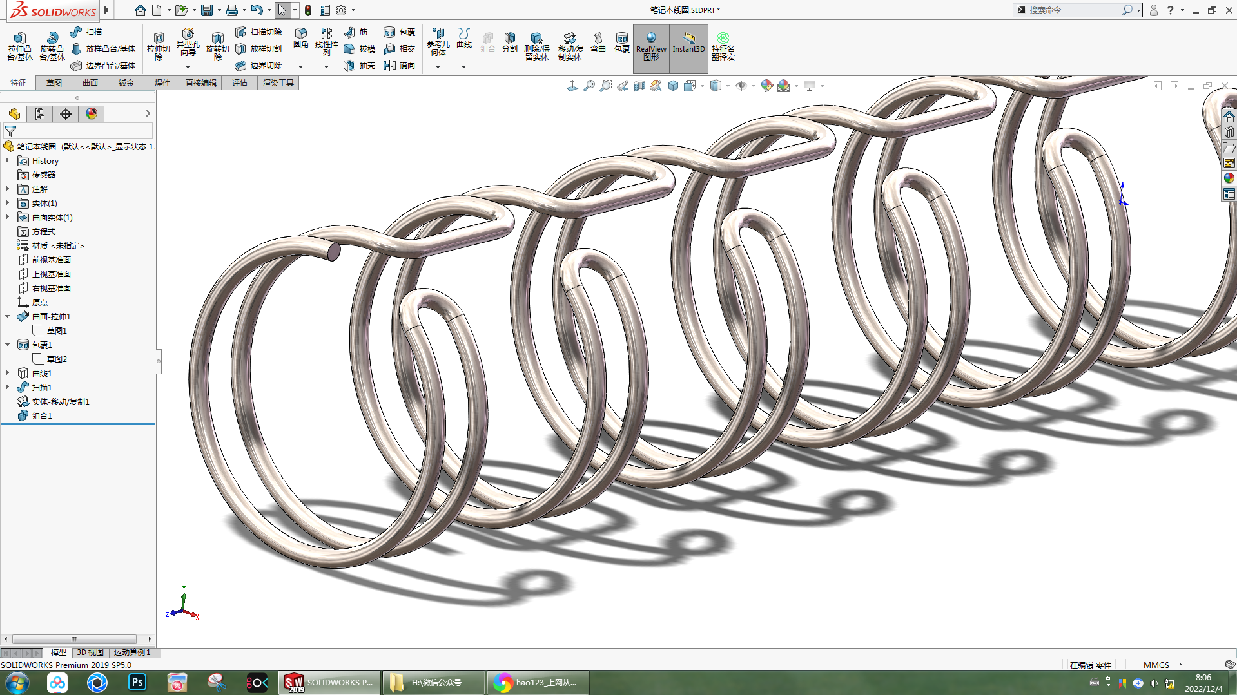Click the 扫描切除 swept cut tool
Image resolution: width=1237 pixels, height=695 pixels.
pos(258,32)
